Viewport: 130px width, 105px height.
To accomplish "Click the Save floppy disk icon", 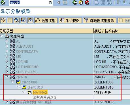I will (x=65, y=3).
